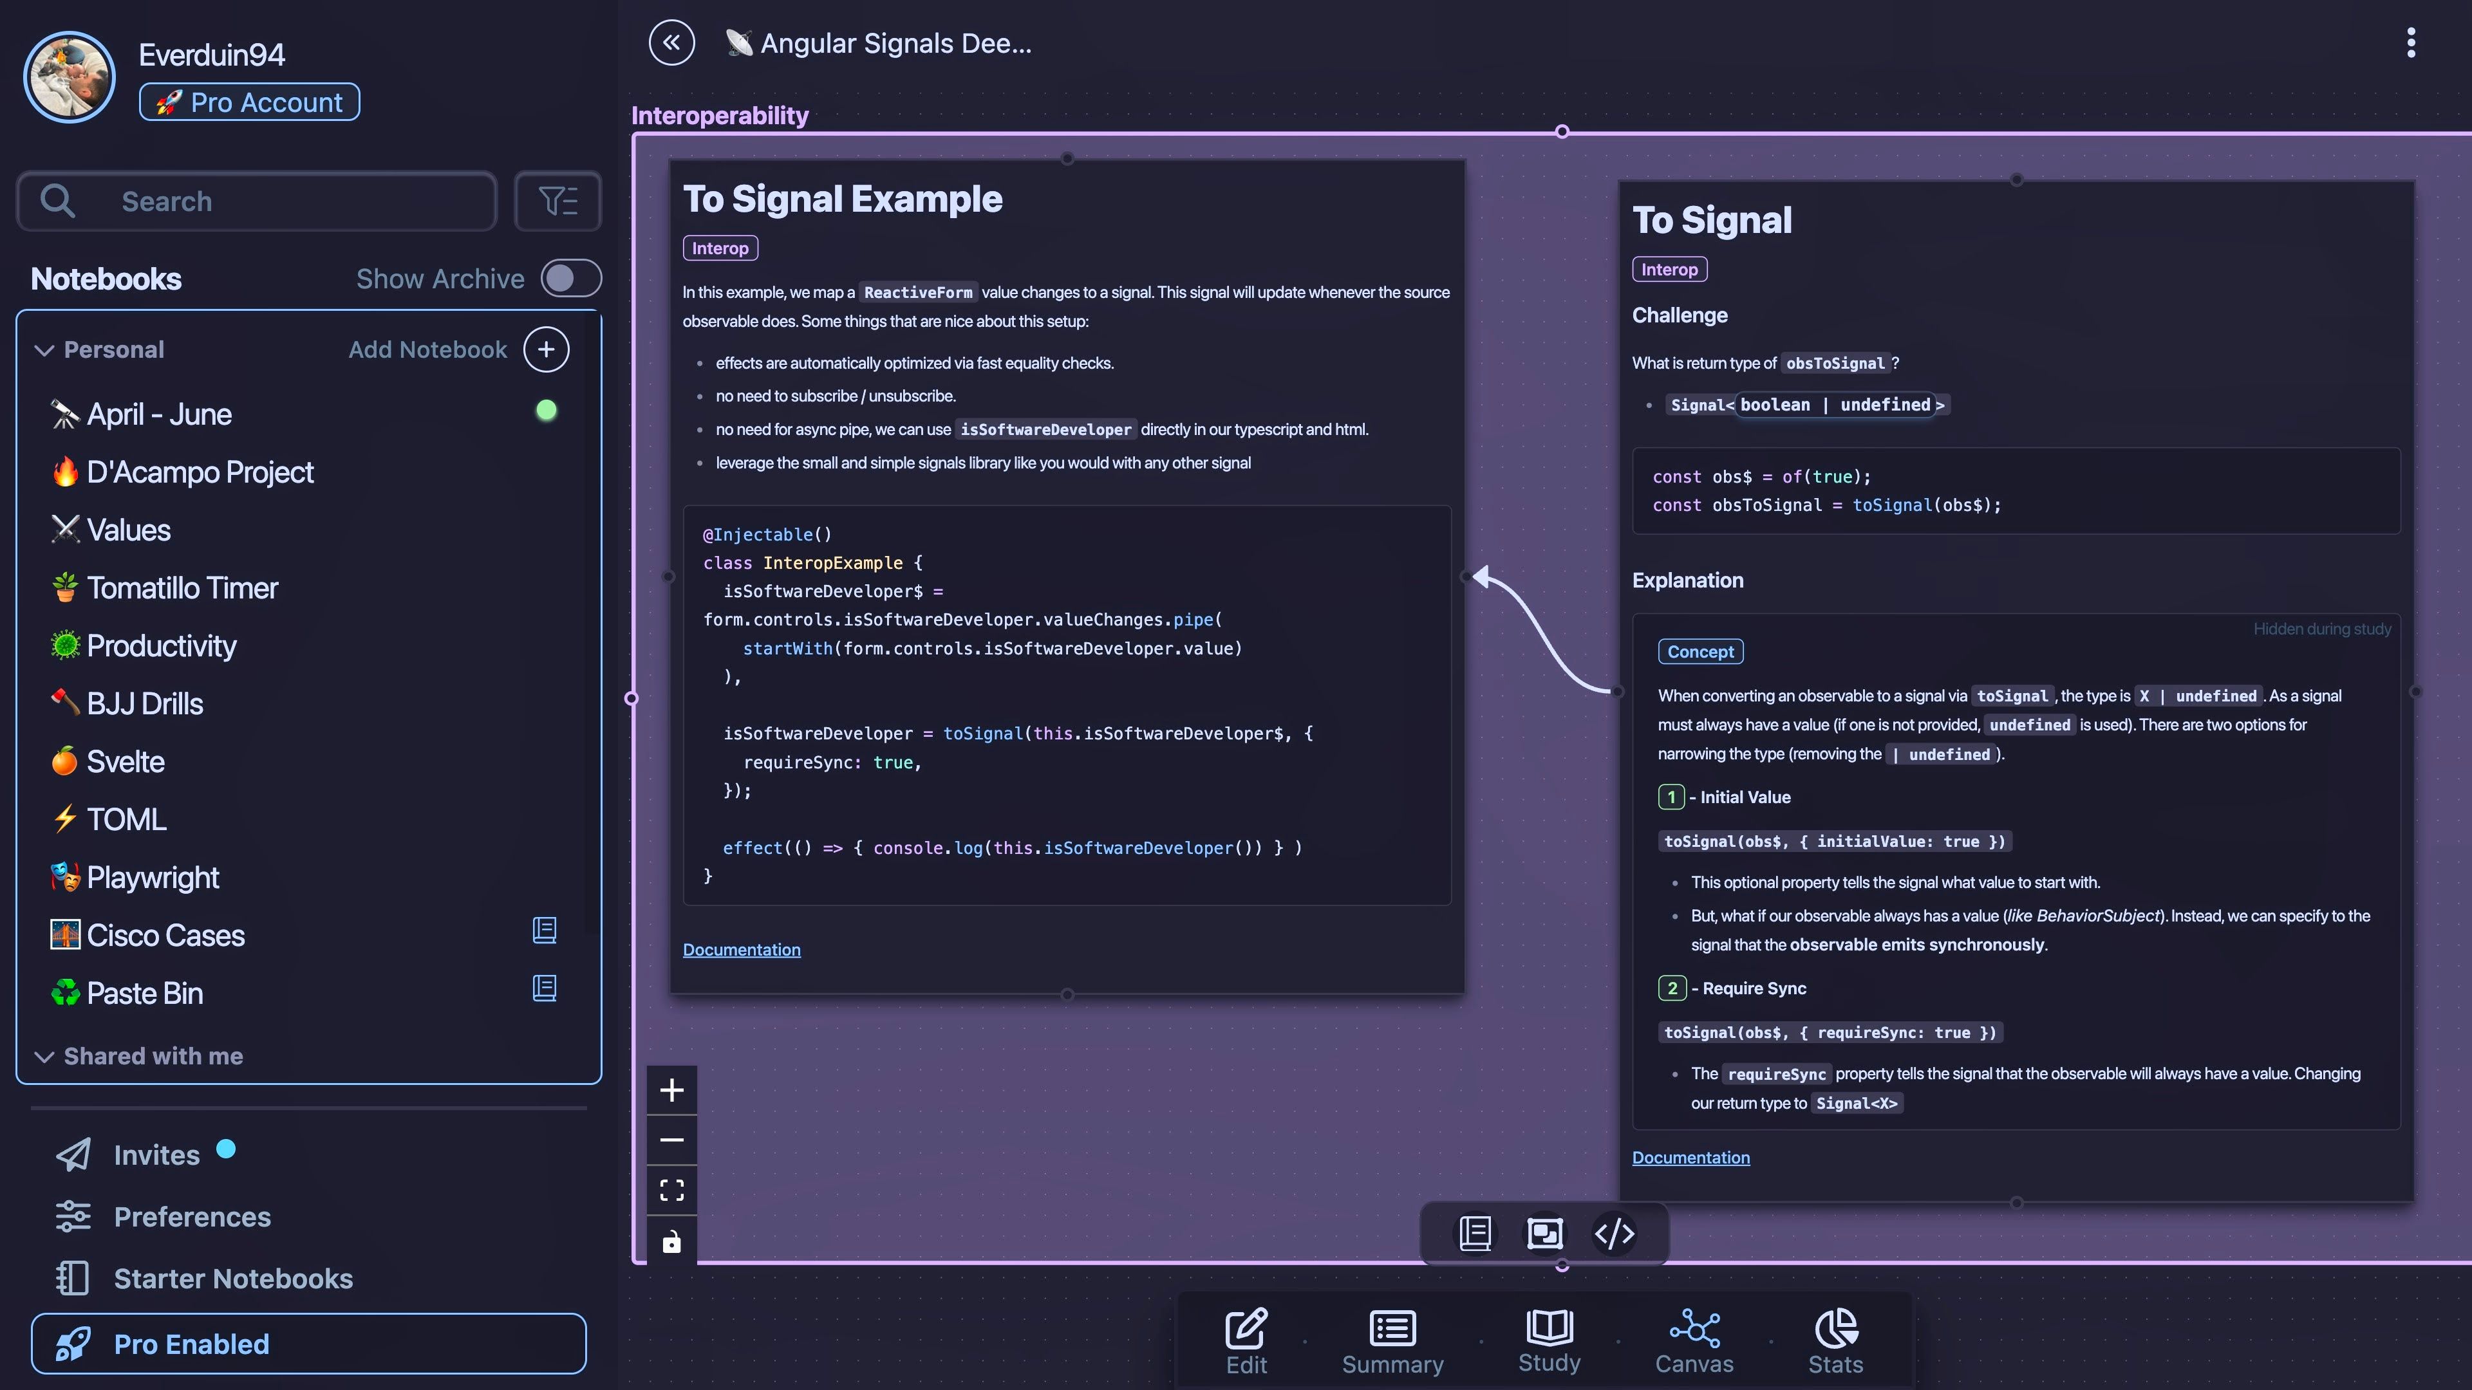Image resolution: width=2472 pixels, height=1390 pixels.
Task: Toggle the canvas lock icon
Action: 671,1241
